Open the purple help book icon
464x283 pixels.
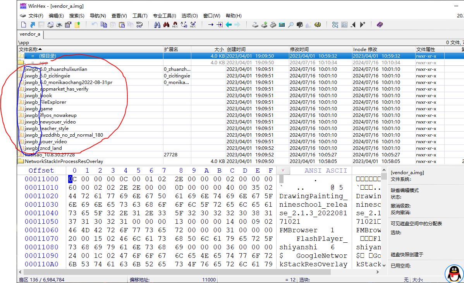click(380, 25)
